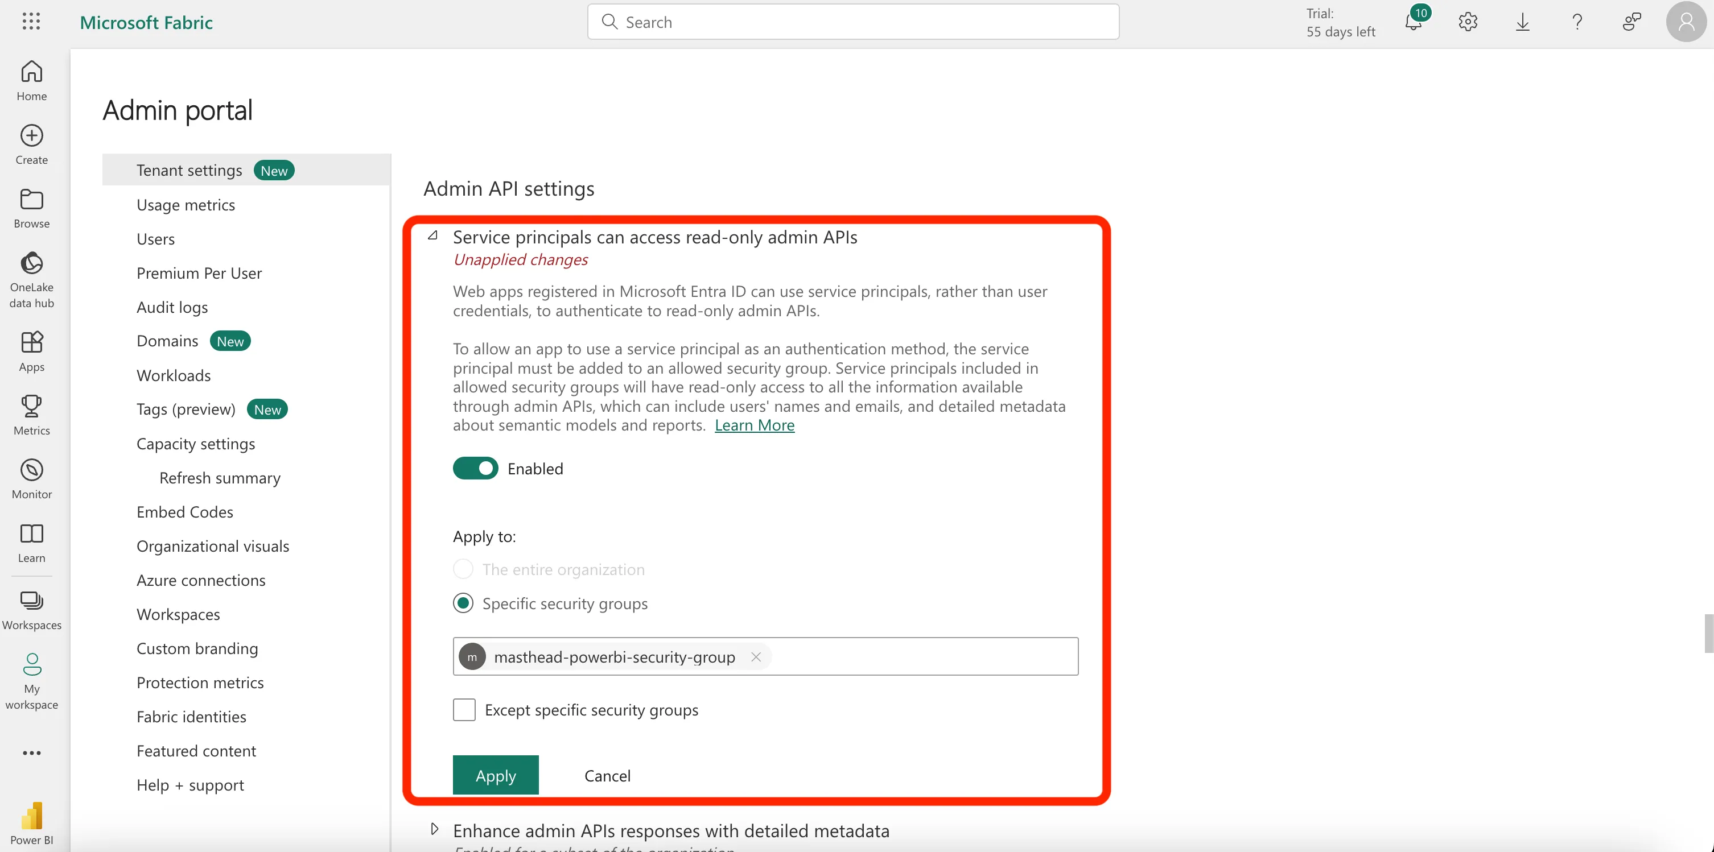Viewport: 1714px width, 852px height.
Task: Click the Apply button
Action: (496, 775)
